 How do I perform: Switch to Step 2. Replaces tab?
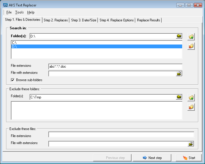(x=56, y=20)
